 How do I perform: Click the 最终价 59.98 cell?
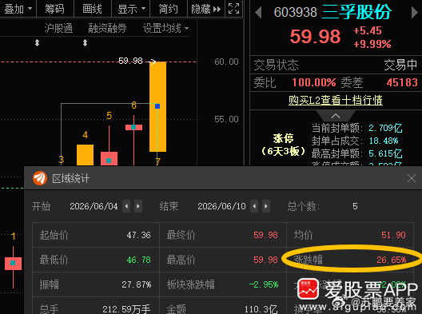tap(223, 235)
